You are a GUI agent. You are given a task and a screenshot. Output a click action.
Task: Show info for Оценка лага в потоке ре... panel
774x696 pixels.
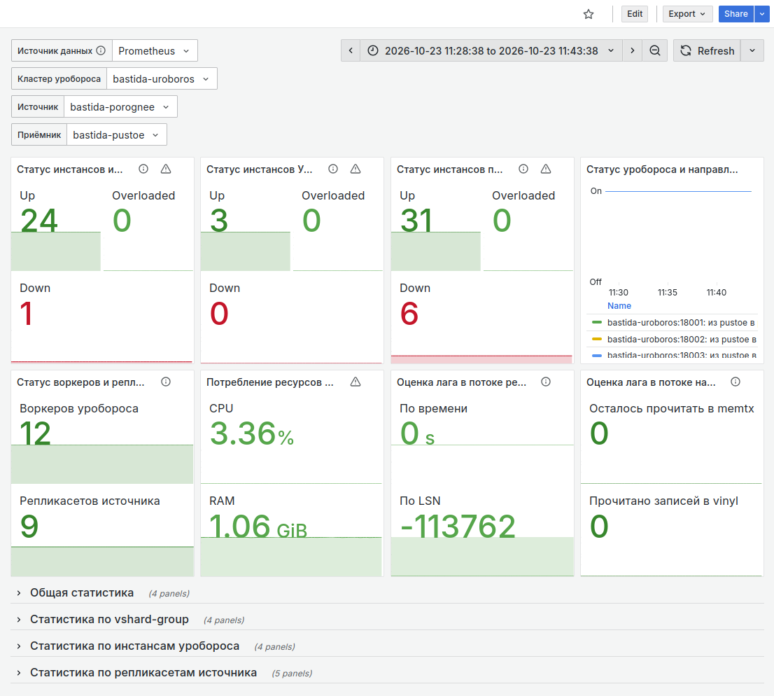coord(545,382)
